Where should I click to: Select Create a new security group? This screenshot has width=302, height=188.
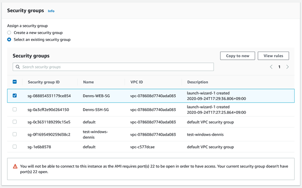[x=9, y=33]
